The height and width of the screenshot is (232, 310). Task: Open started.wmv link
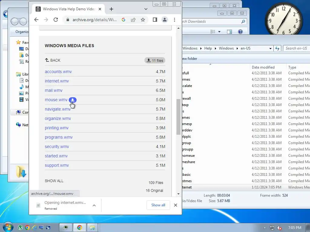[56, 156]
